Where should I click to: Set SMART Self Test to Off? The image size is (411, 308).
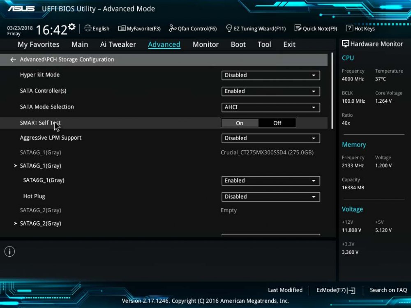[x=277, y=123]
